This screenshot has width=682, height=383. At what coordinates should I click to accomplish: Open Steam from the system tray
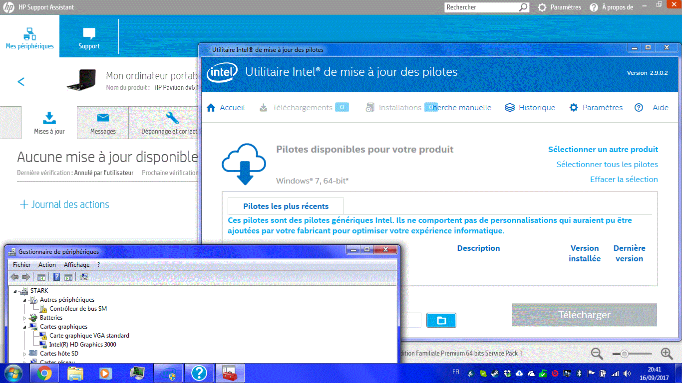(x=495, y=373)
